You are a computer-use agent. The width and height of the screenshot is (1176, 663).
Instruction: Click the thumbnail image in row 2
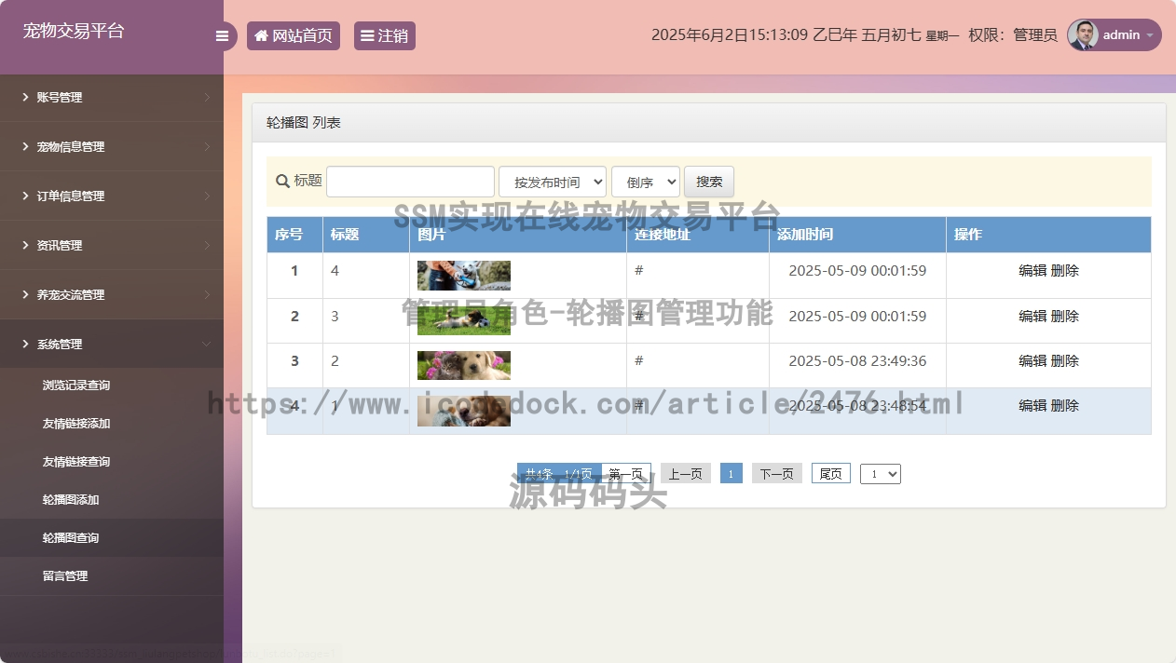click(464, 320)
